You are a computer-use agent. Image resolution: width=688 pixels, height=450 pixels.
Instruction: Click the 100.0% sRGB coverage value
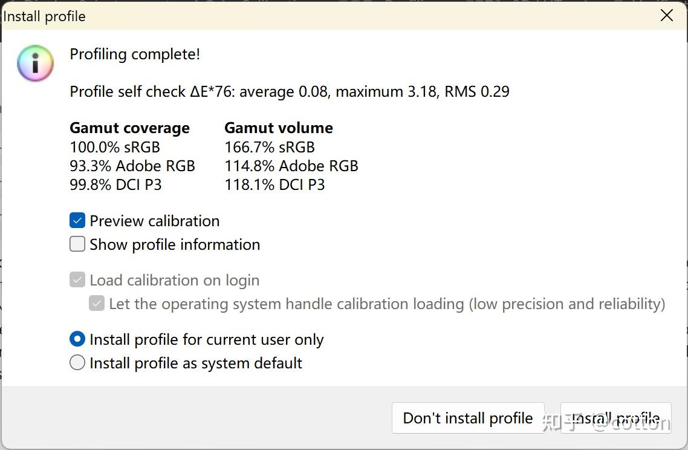click(x=115, y=147)
